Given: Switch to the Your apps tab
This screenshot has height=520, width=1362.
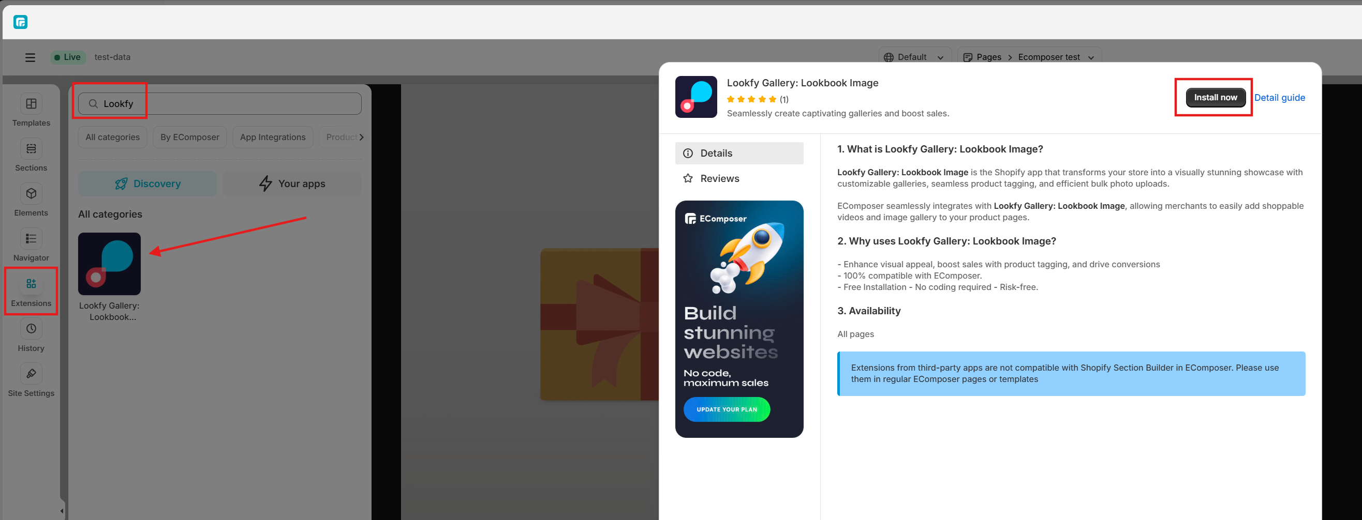Looking at the screenshot, I should tap(292, 183).
